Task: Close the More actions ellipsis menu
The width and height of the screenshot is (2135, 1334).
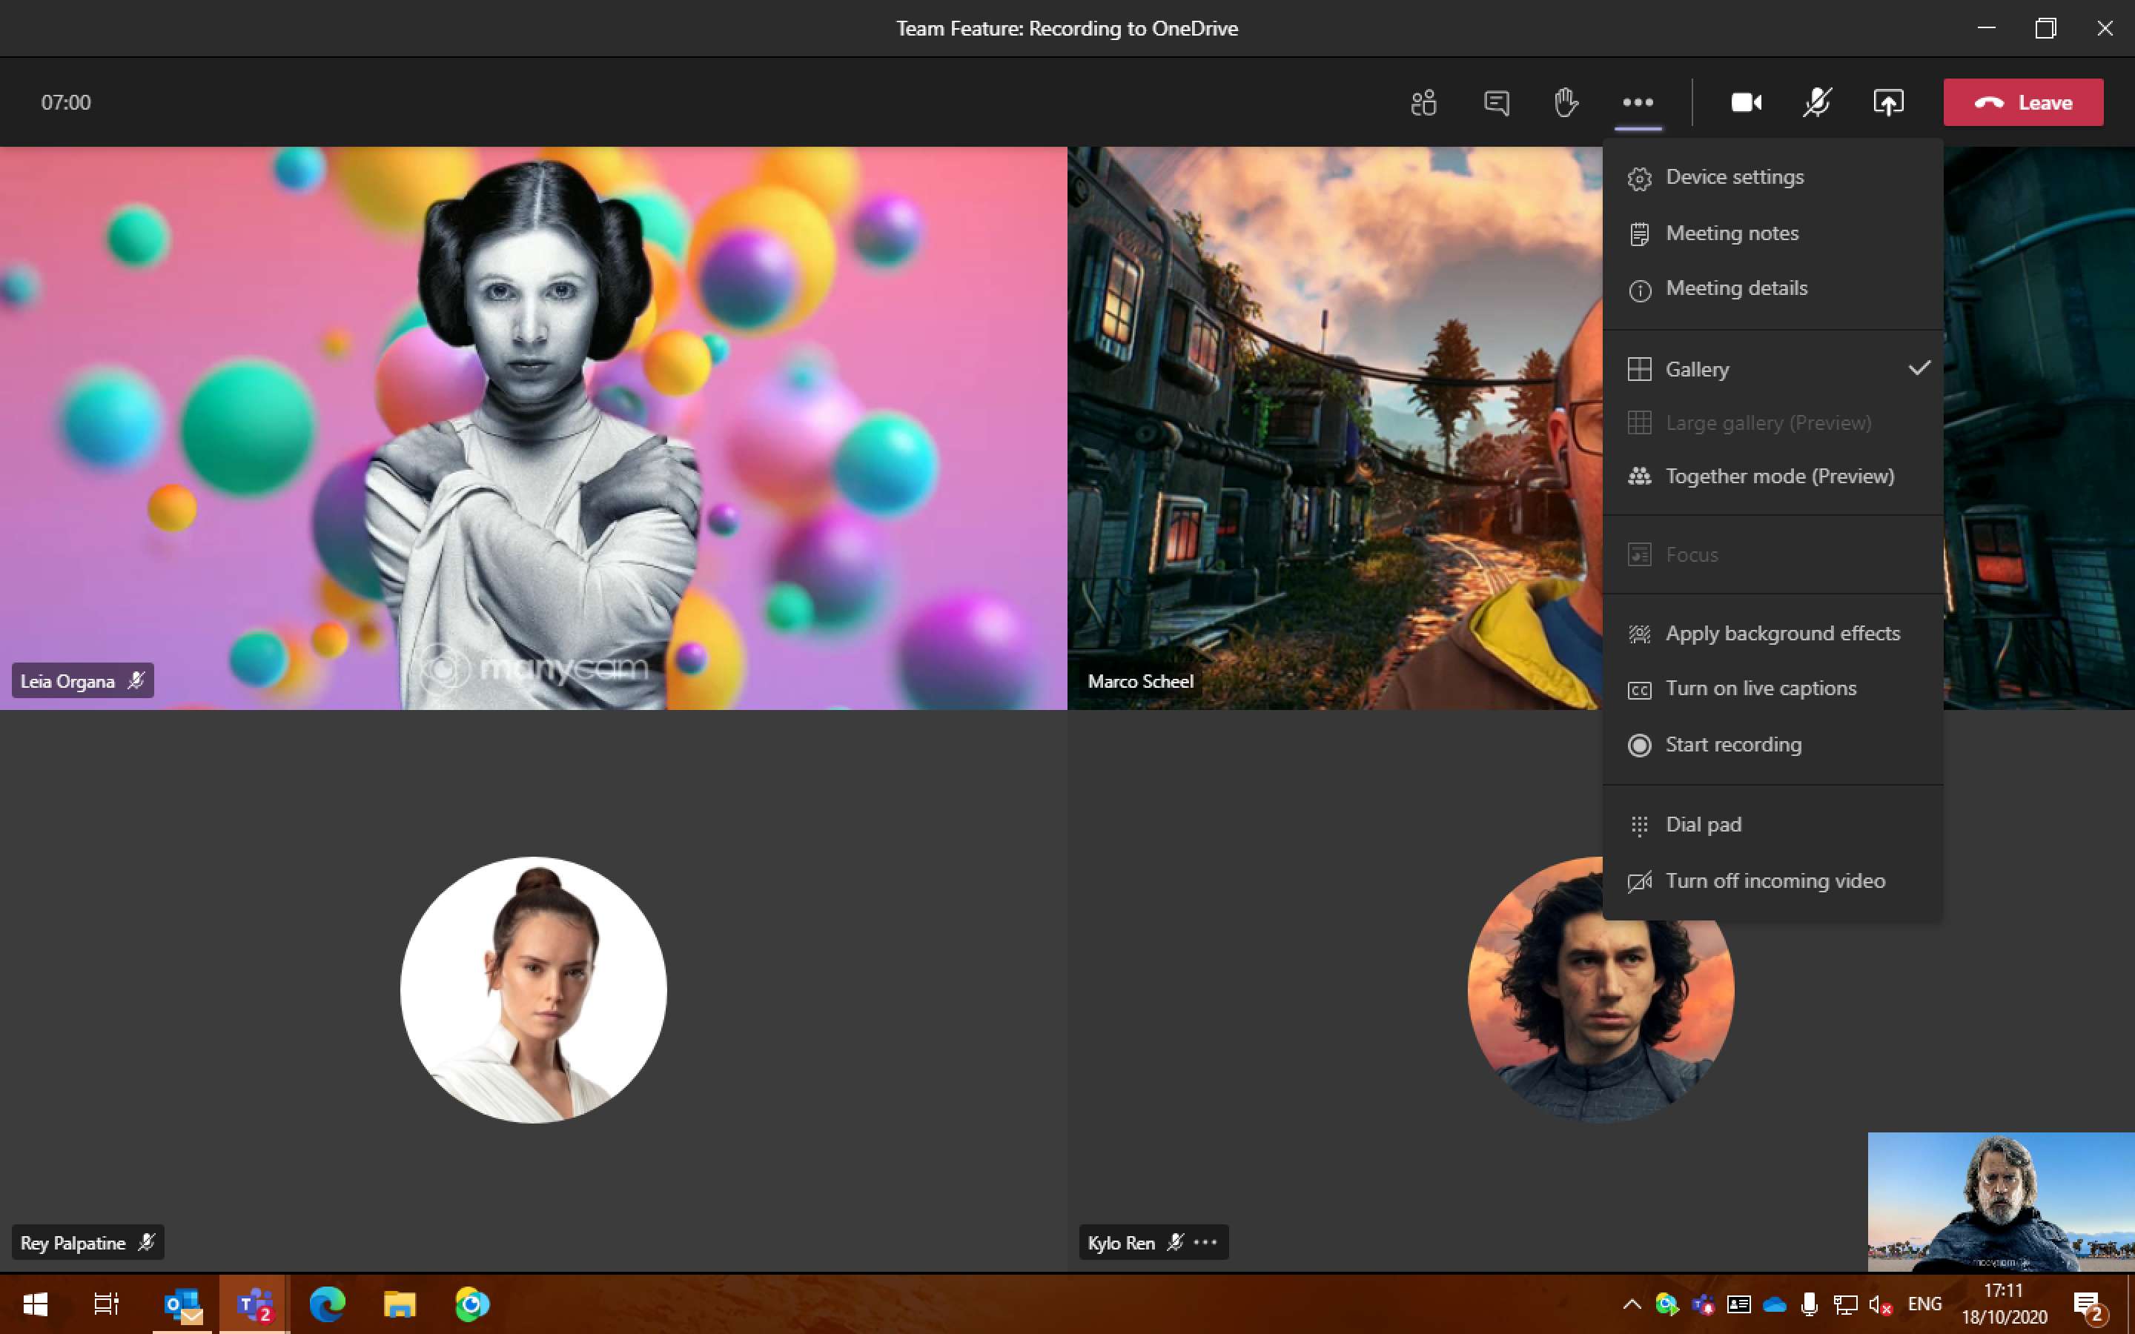Action: coord(1638,102)
